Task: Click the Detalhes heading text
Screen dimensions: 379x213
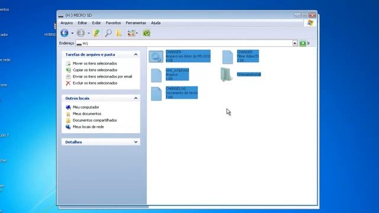Action: pyautogui.click(x=73, y=142)
